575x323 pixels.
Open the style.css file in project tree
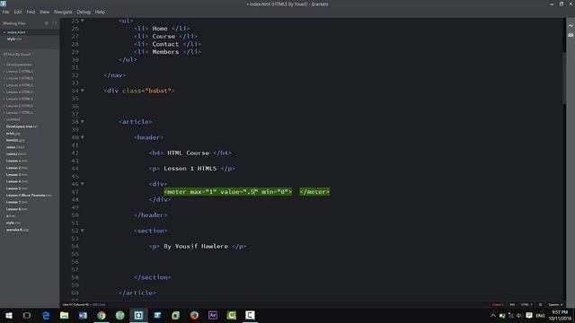13,223
